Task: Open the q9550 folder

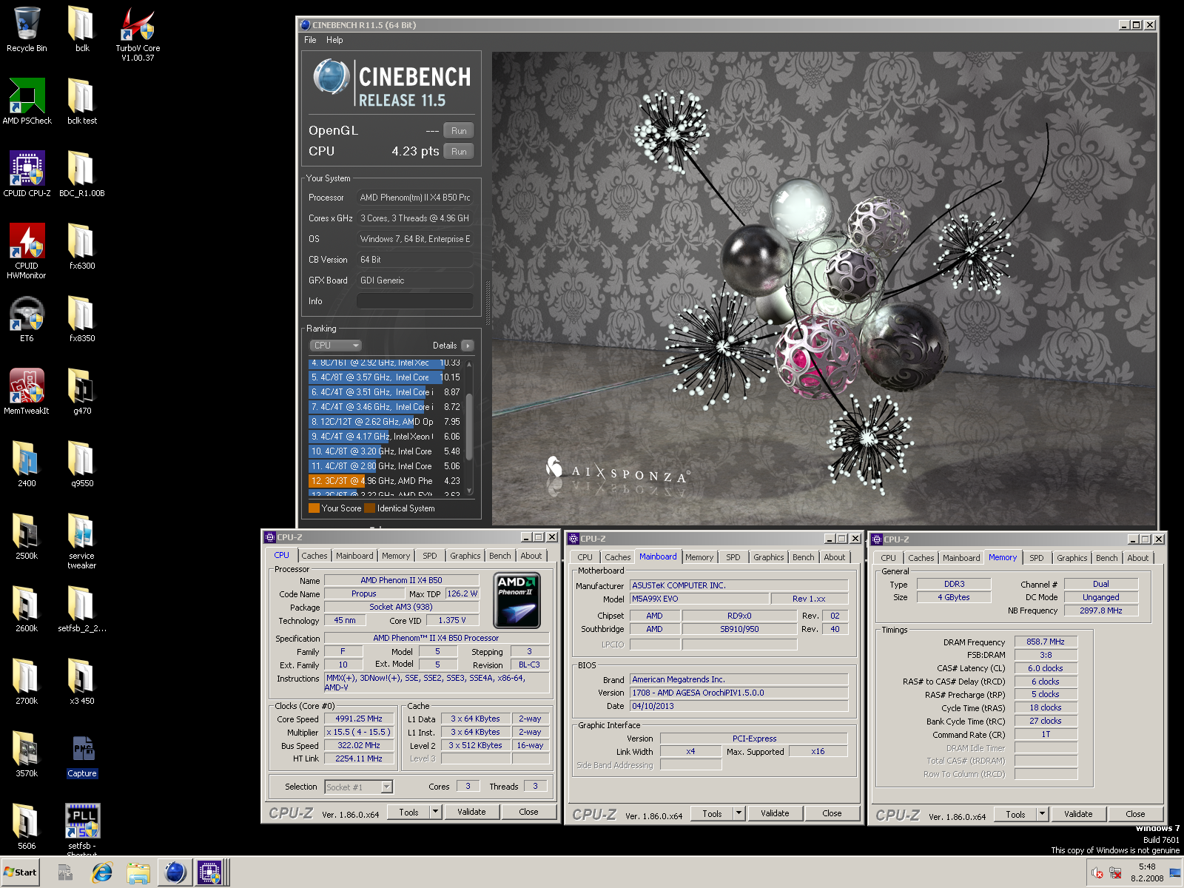Action: tap(82, 464)
